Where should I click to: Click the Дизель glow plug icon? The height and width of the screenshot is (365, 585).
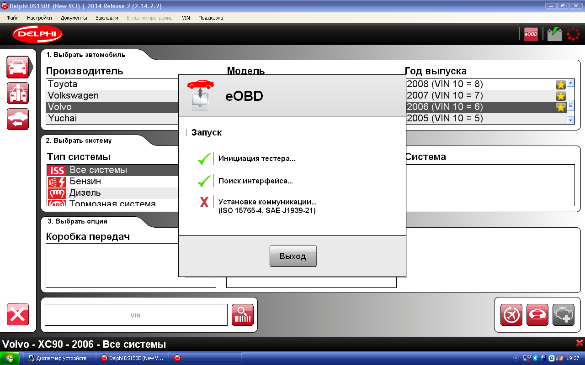click(x=57, y=193)
